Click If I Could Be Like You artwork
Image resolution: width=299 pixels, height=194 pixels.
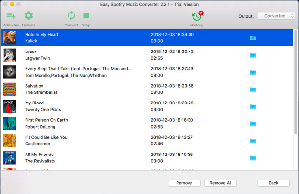pyautogui.click(x=10, y=141)
